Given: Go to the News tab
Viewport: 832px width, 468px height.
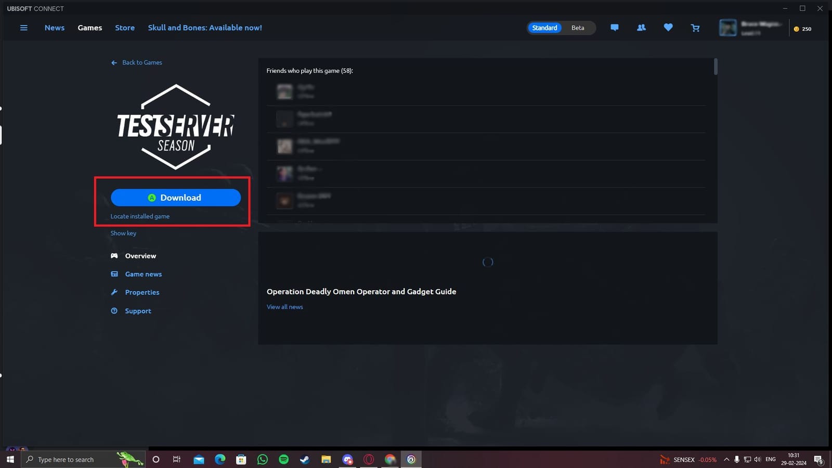Looking at the screenshot, I should pyautogui.click(x=55, y=28).
